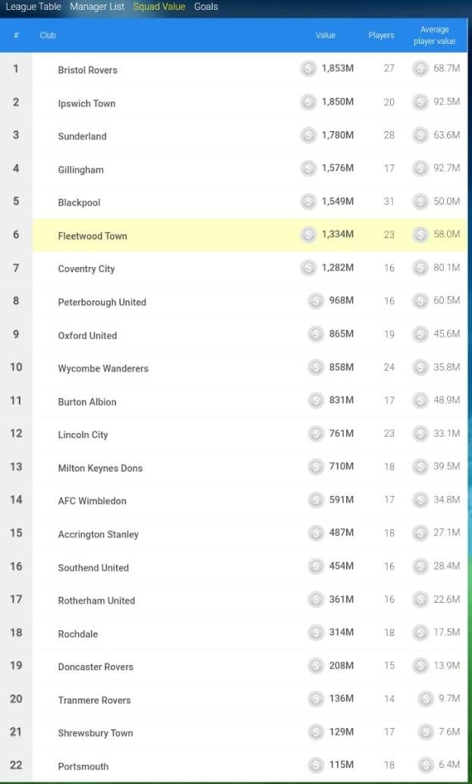Screen dimensions: 472x784
Task: Click the coin icon next to Lincoln City's 33.1M average
Action: pyautogui.click(x=420, y=434)
